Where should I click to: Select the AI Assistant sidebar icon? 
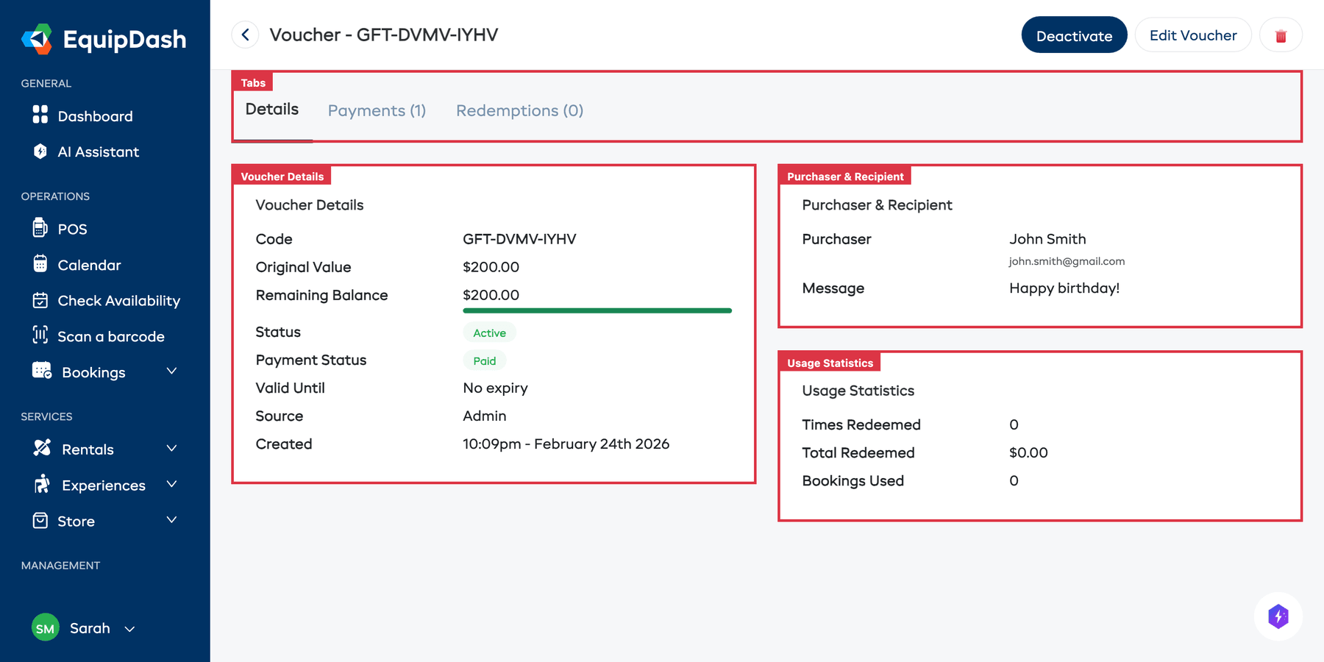click(x=42, y=152)
